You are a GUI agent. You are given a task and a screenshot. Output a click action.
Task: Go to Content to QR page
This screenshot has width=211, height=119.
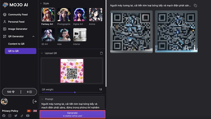click(16, 44)
